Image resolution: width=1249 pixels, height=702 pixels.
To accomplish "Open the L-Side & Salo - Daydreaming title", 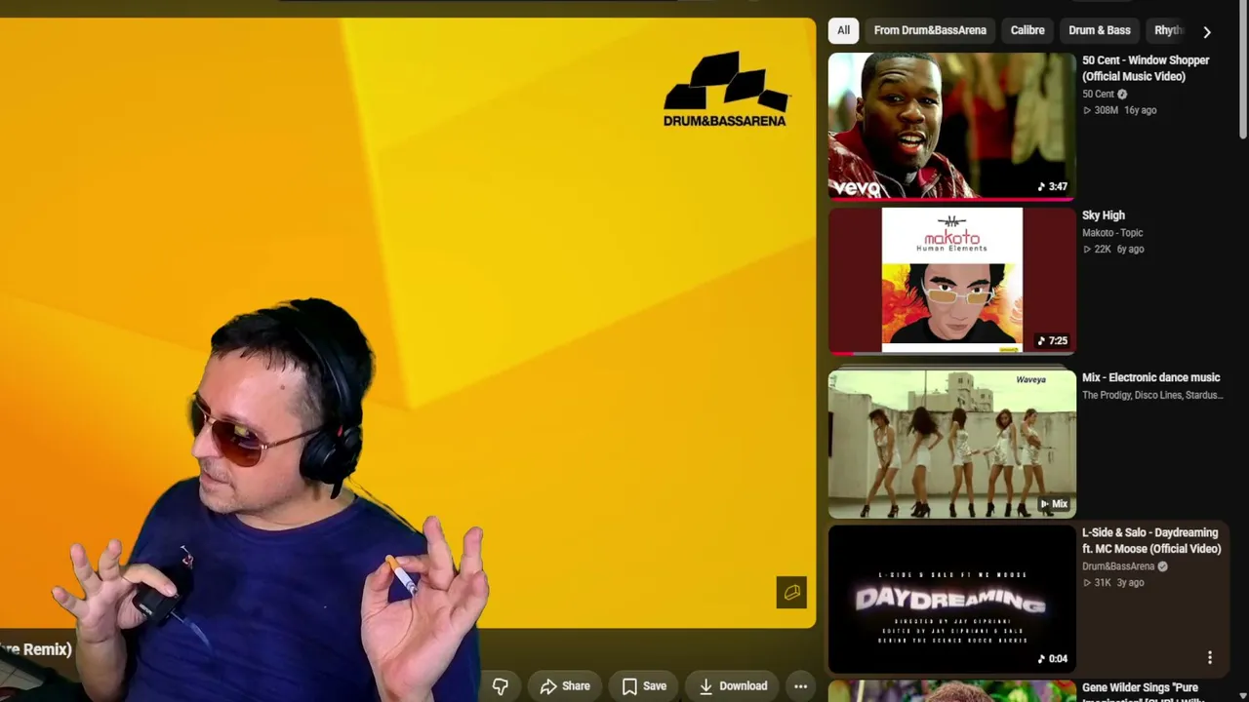I will [x=1151, y=541].
